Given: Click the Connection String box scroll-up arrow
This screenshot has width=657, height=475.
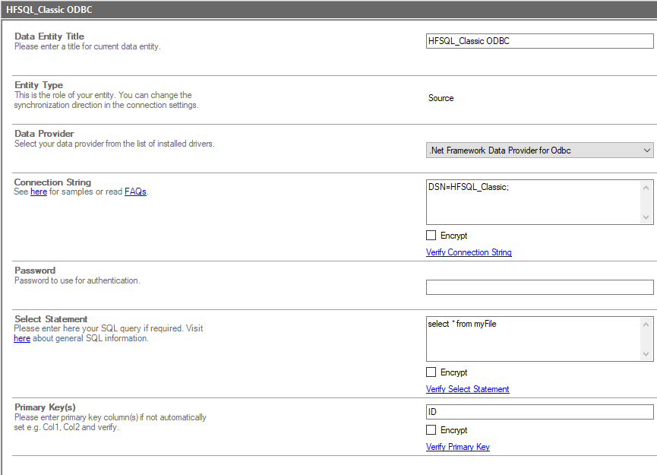Looking at the screenshot, I should pos(646,187).
